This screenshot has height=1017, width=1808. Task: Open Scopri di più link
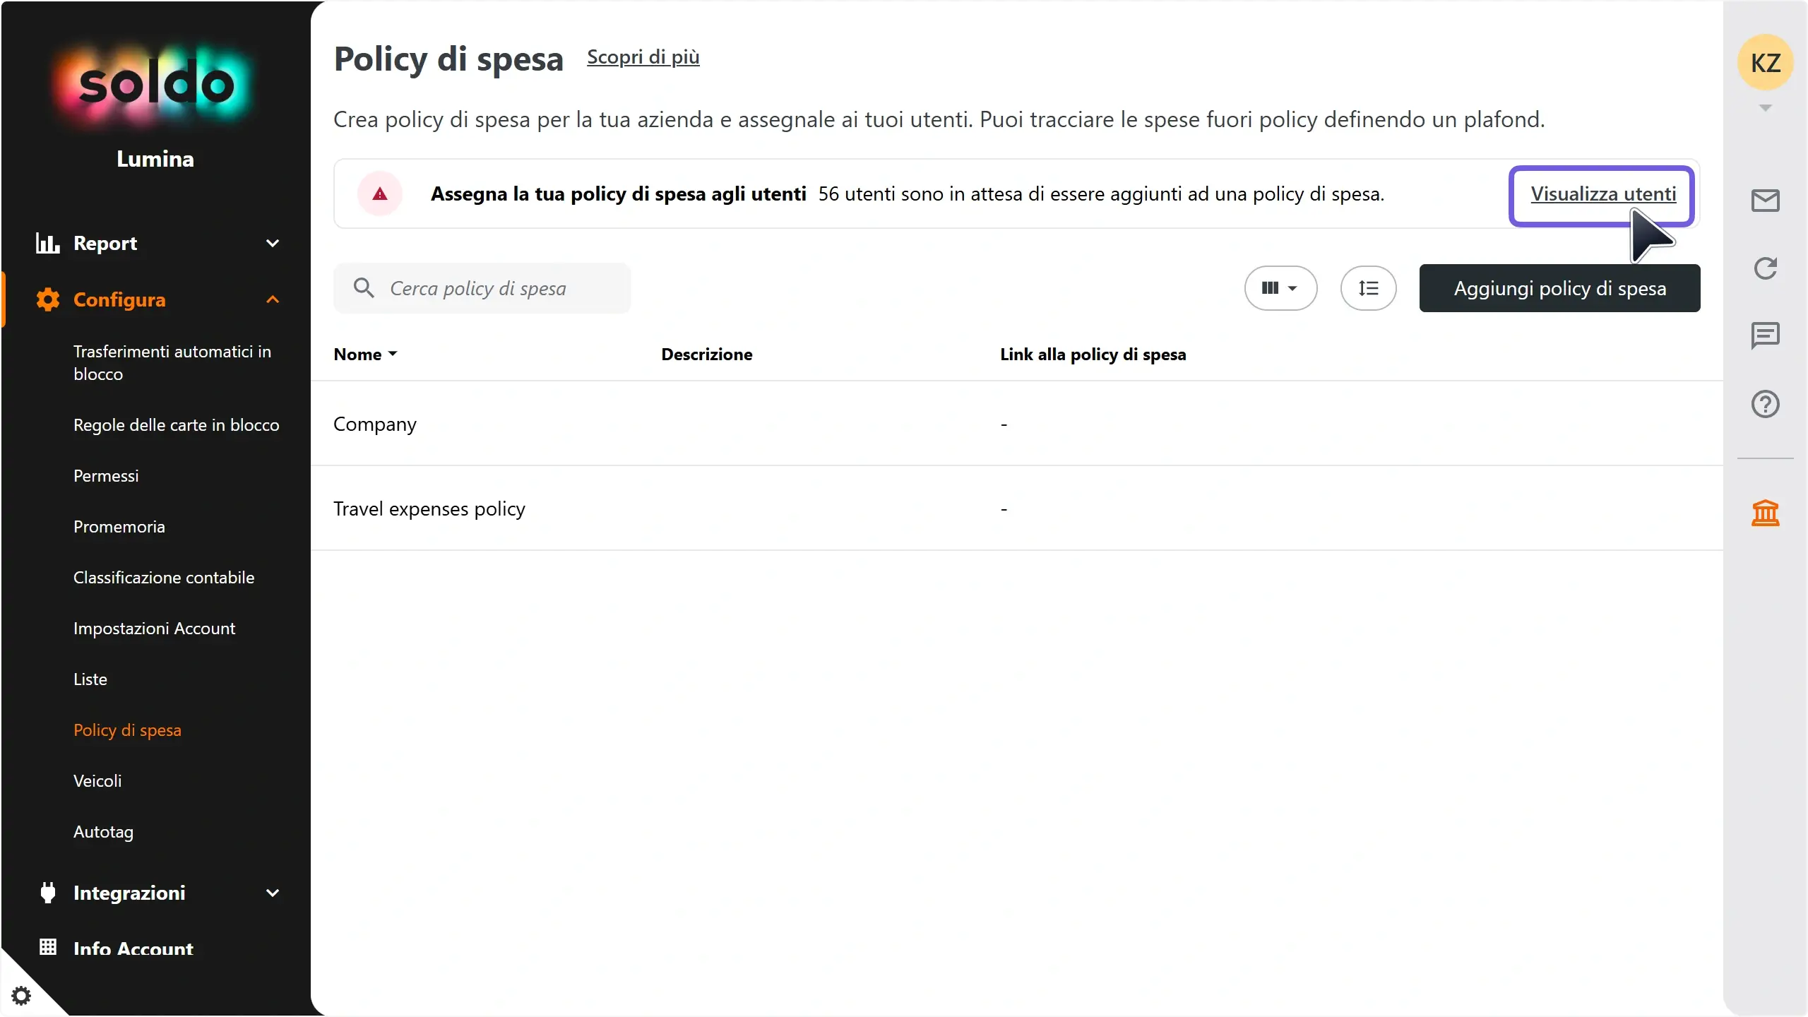643,56
